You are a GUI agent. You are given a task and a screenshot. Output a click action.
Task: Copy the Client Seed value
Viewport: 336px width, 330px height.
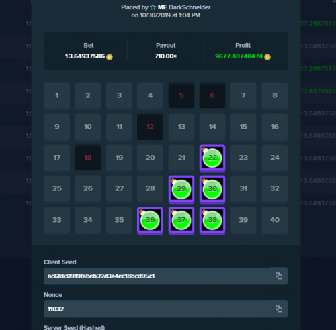click(279, 276)
